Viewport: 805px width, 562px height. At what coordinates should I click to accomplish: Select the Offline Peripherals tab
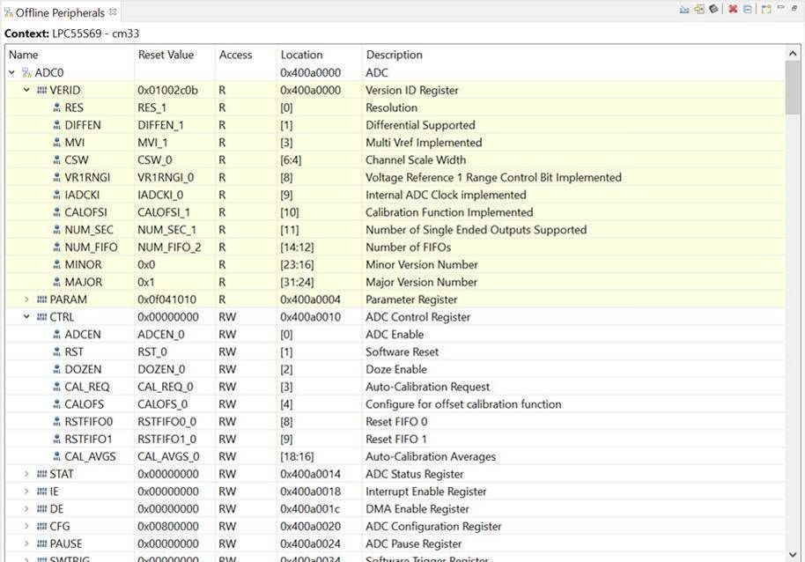point(59,12)
